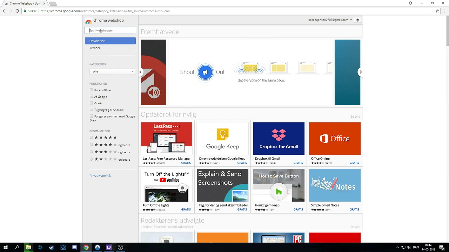The width and height of the screenshot is (449, 252).
Task: Open NordVPN from the taskbar
Action: coord(98,247)
